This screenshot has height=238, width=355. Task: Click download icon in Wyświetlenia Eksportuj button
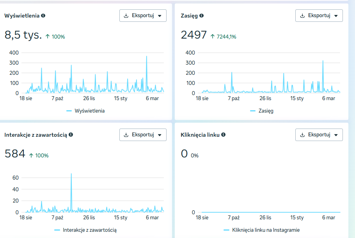tap(126, 16)
